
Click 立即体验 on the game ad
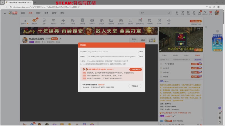click(198, 50)
